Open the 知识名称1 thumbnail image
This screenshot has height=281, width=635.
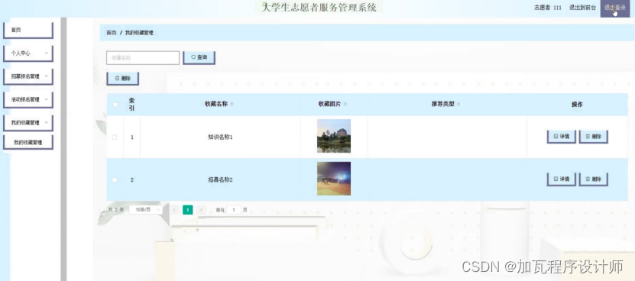pyautogui.click(x=334, y=136)
